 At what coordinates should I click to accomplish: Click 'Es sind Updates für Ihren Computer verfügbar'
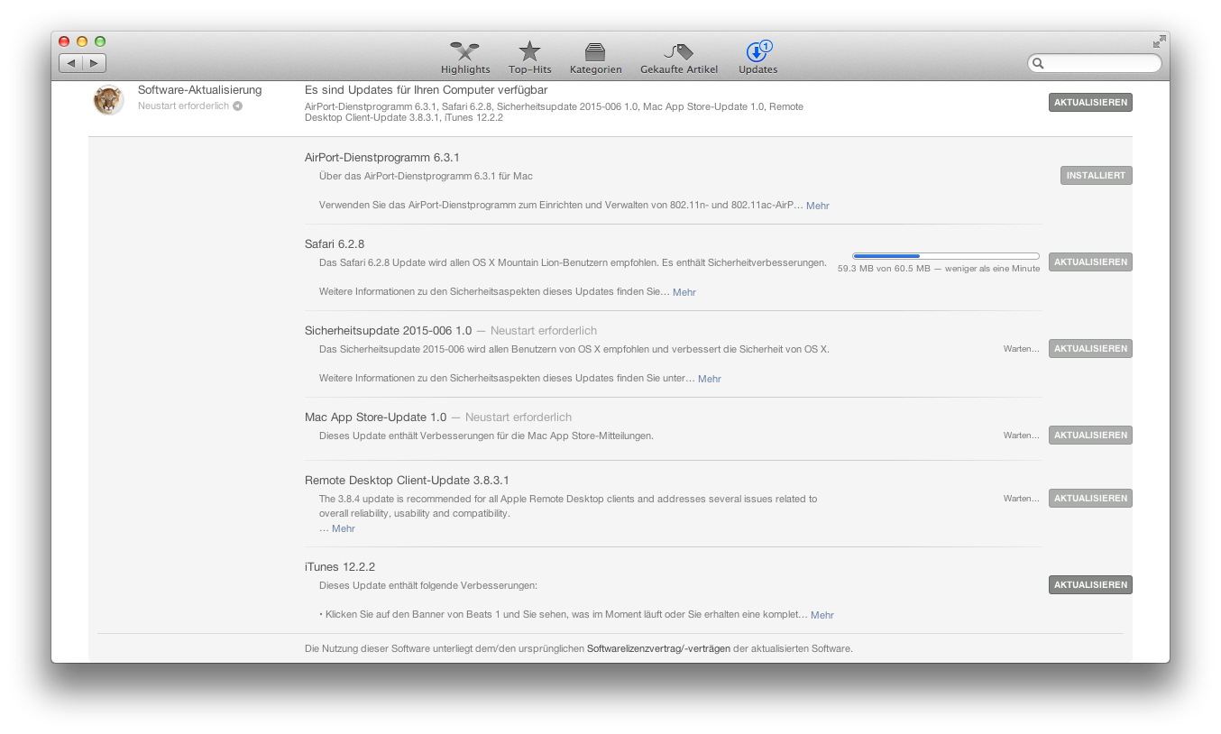pos(426,90)
